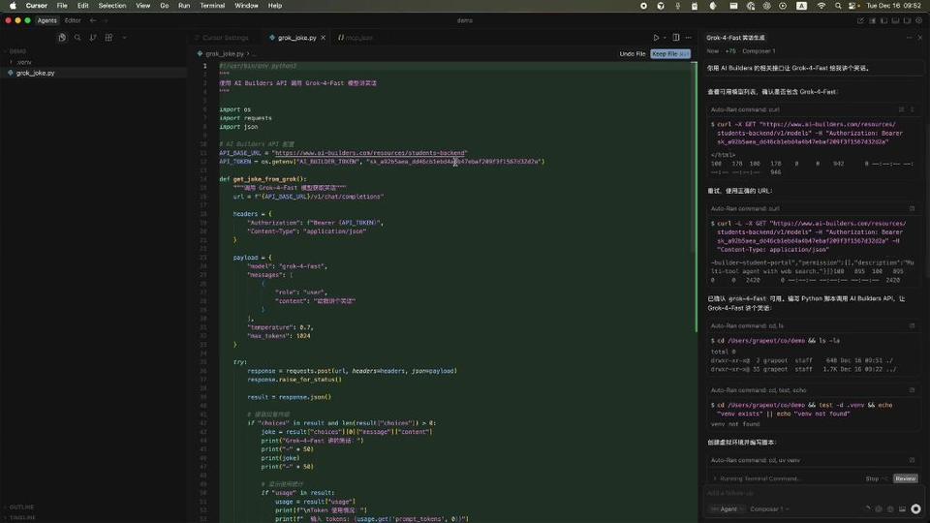Expand the Running Terminal Command row
Image resolution: width=930 pixels, height=523 pixels.
click(x=759, y=478)
